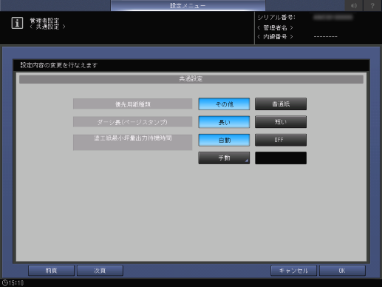Select OFF for 塗工紙最小坪量出力待機時間

(x=281, y=140)
